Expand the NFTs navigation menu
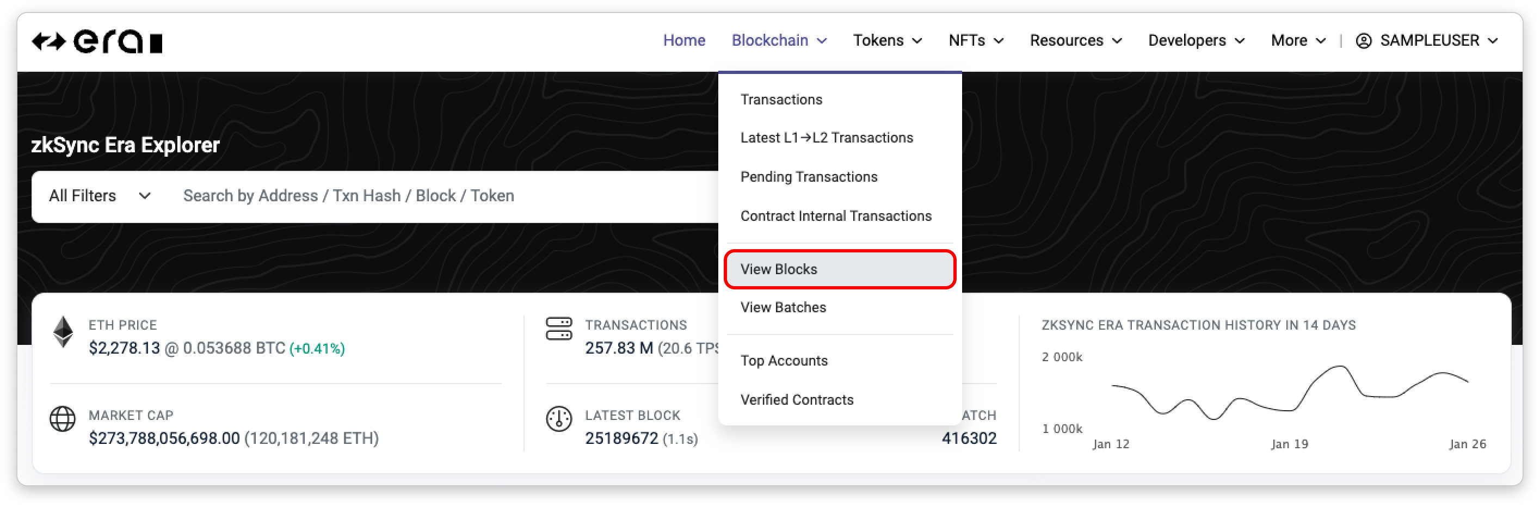Screen dimensions: 1540x507 pyautogui.click(x=976, y=41)
